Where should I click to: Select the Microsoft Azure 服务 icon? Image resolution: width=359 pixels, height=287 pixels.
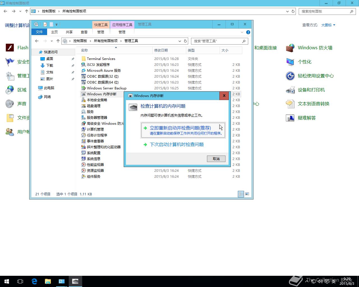click(83, 70)
